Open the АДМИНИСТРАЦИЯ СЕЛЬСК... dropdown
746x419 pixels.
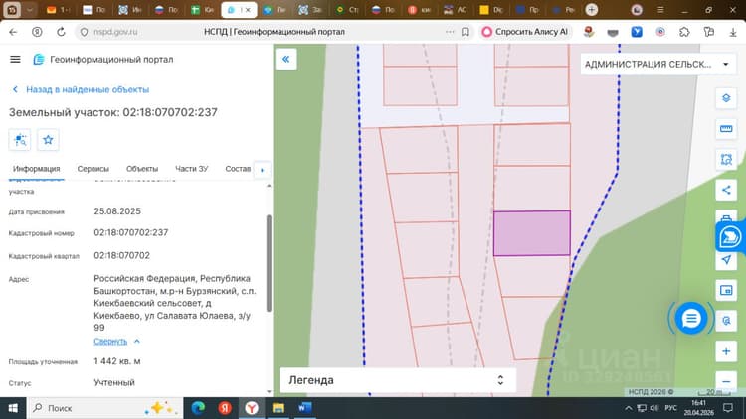point(657,64)
